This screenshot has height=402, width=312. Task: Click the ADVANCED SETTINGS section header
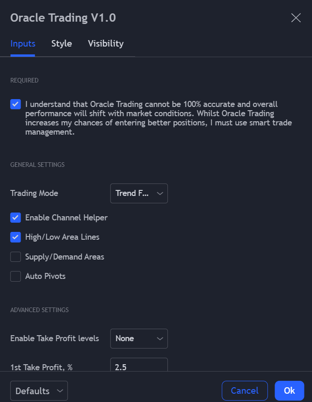(x=39, y=310)
